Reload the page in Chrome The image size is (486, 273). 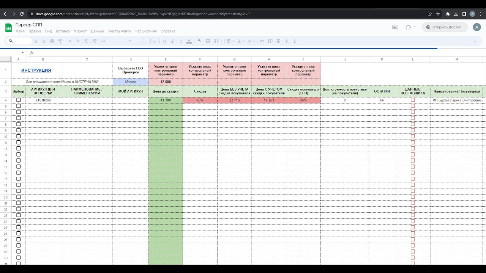[22, 14]
